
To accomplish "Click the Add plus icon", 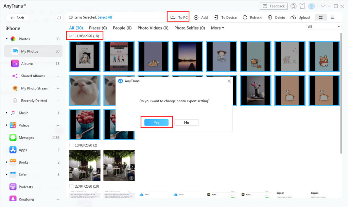I will click(196, 18).
